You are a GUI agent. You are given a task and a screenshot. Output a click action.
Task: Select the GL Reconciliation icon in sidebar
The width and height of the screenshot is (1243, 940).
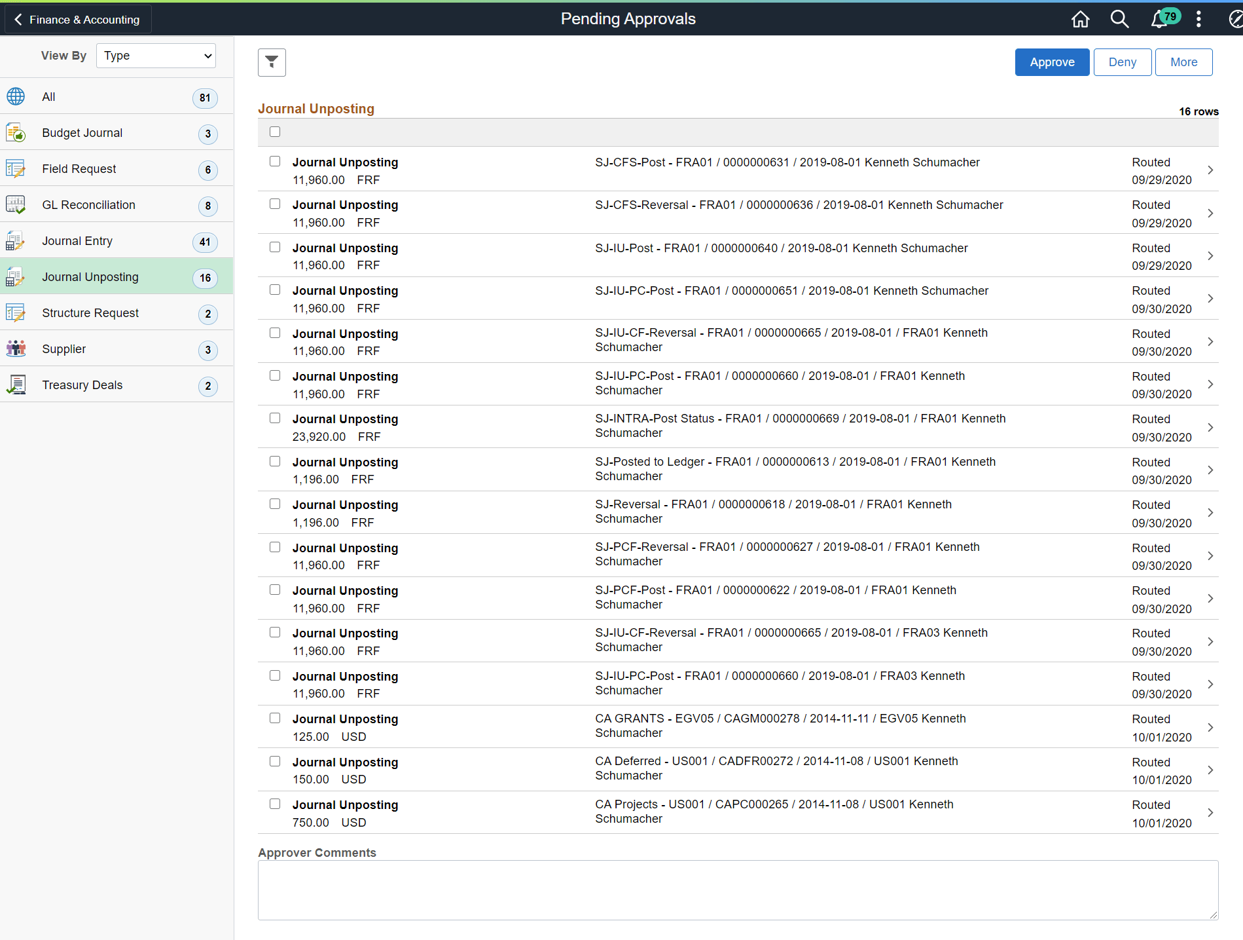coord(16,204)
